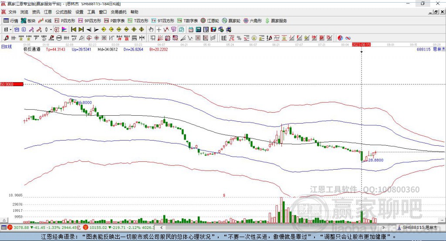The image size is (446, 241).
Task: Select the pencil drawing tool
Action: pyautogui.click(x=6, y=38)
